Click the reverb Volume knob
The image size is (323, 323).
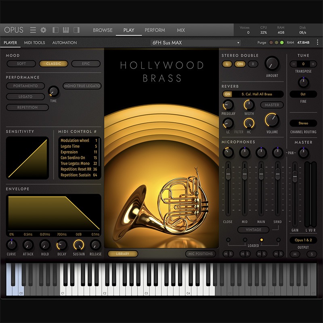272,120
